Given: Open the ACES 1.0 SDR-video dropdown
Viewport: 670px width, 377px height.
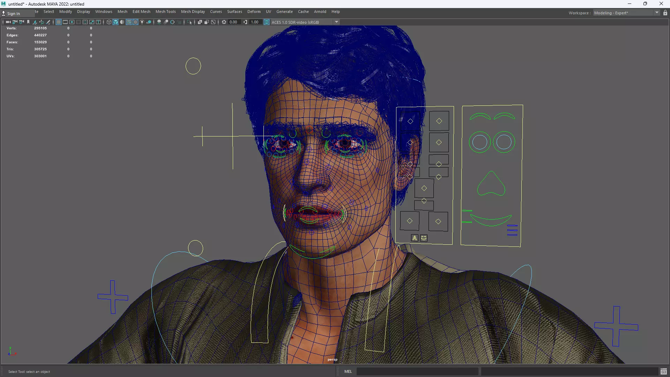Looking at the screenshot, I should pos(336,22).
